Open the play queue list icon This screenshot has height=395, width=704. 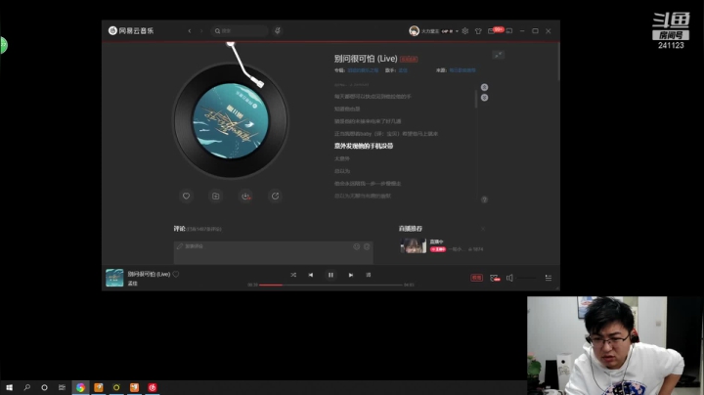[549, 278]
